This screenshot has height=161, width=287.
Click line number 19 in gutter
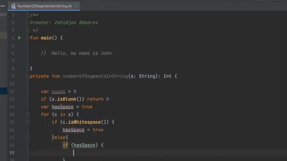click(12, 153)
